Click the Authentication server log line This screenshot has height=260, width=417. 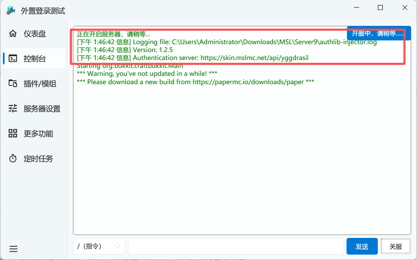(193, 57)
